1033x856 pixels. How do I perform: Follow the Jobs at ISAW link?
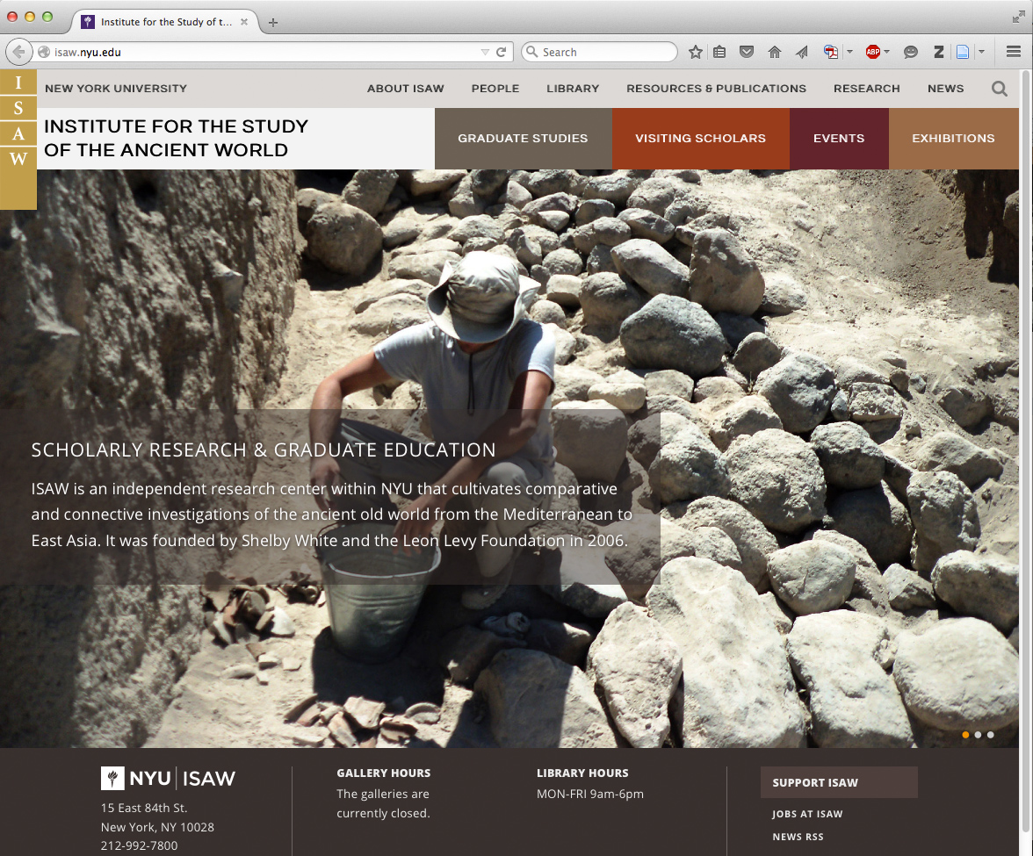(x=807, y=814)
